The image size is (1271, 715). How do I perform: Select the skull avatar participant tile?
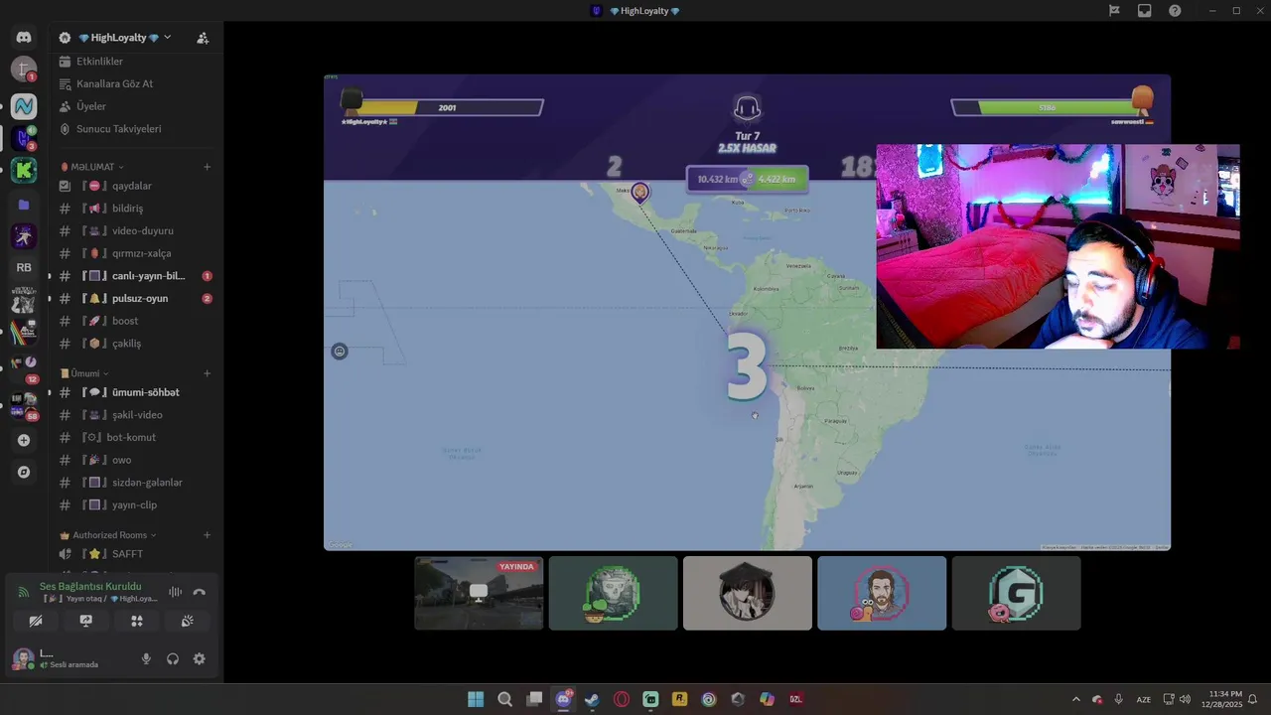(x=613, y=593)
